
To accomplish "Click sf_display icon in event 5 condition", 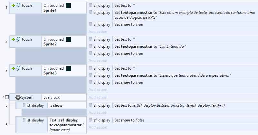I will click(x=24, y=105).
